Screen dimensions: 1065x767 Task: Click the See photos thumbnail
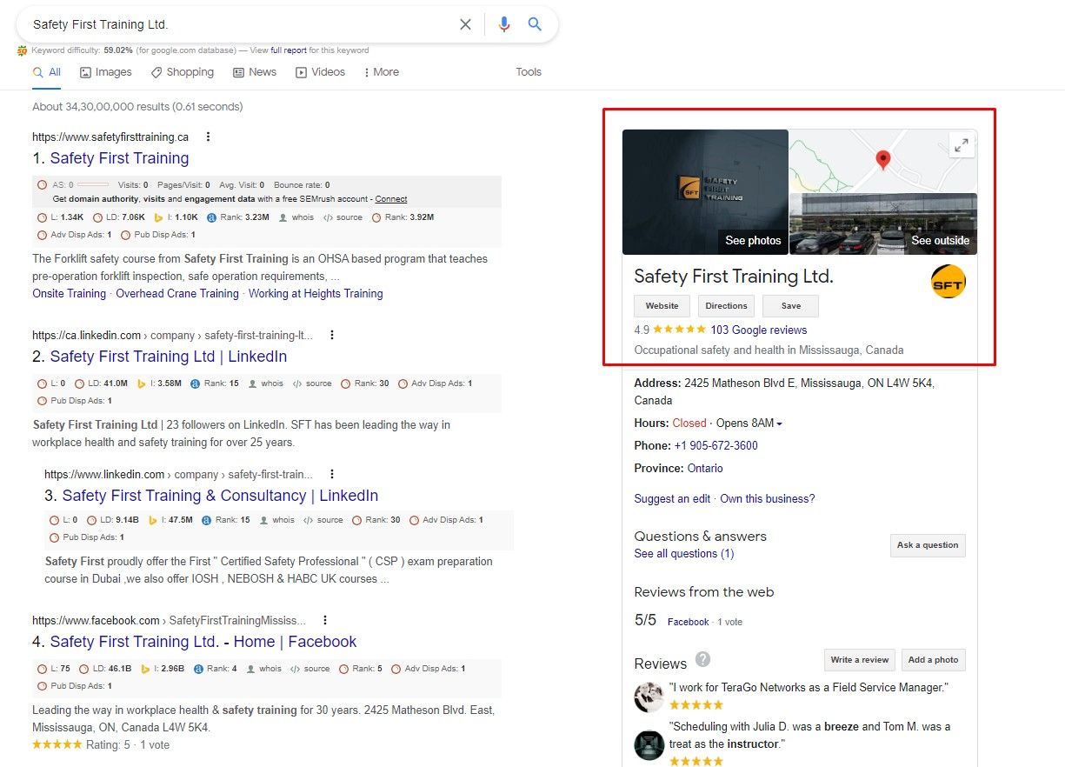click(705, 192)
